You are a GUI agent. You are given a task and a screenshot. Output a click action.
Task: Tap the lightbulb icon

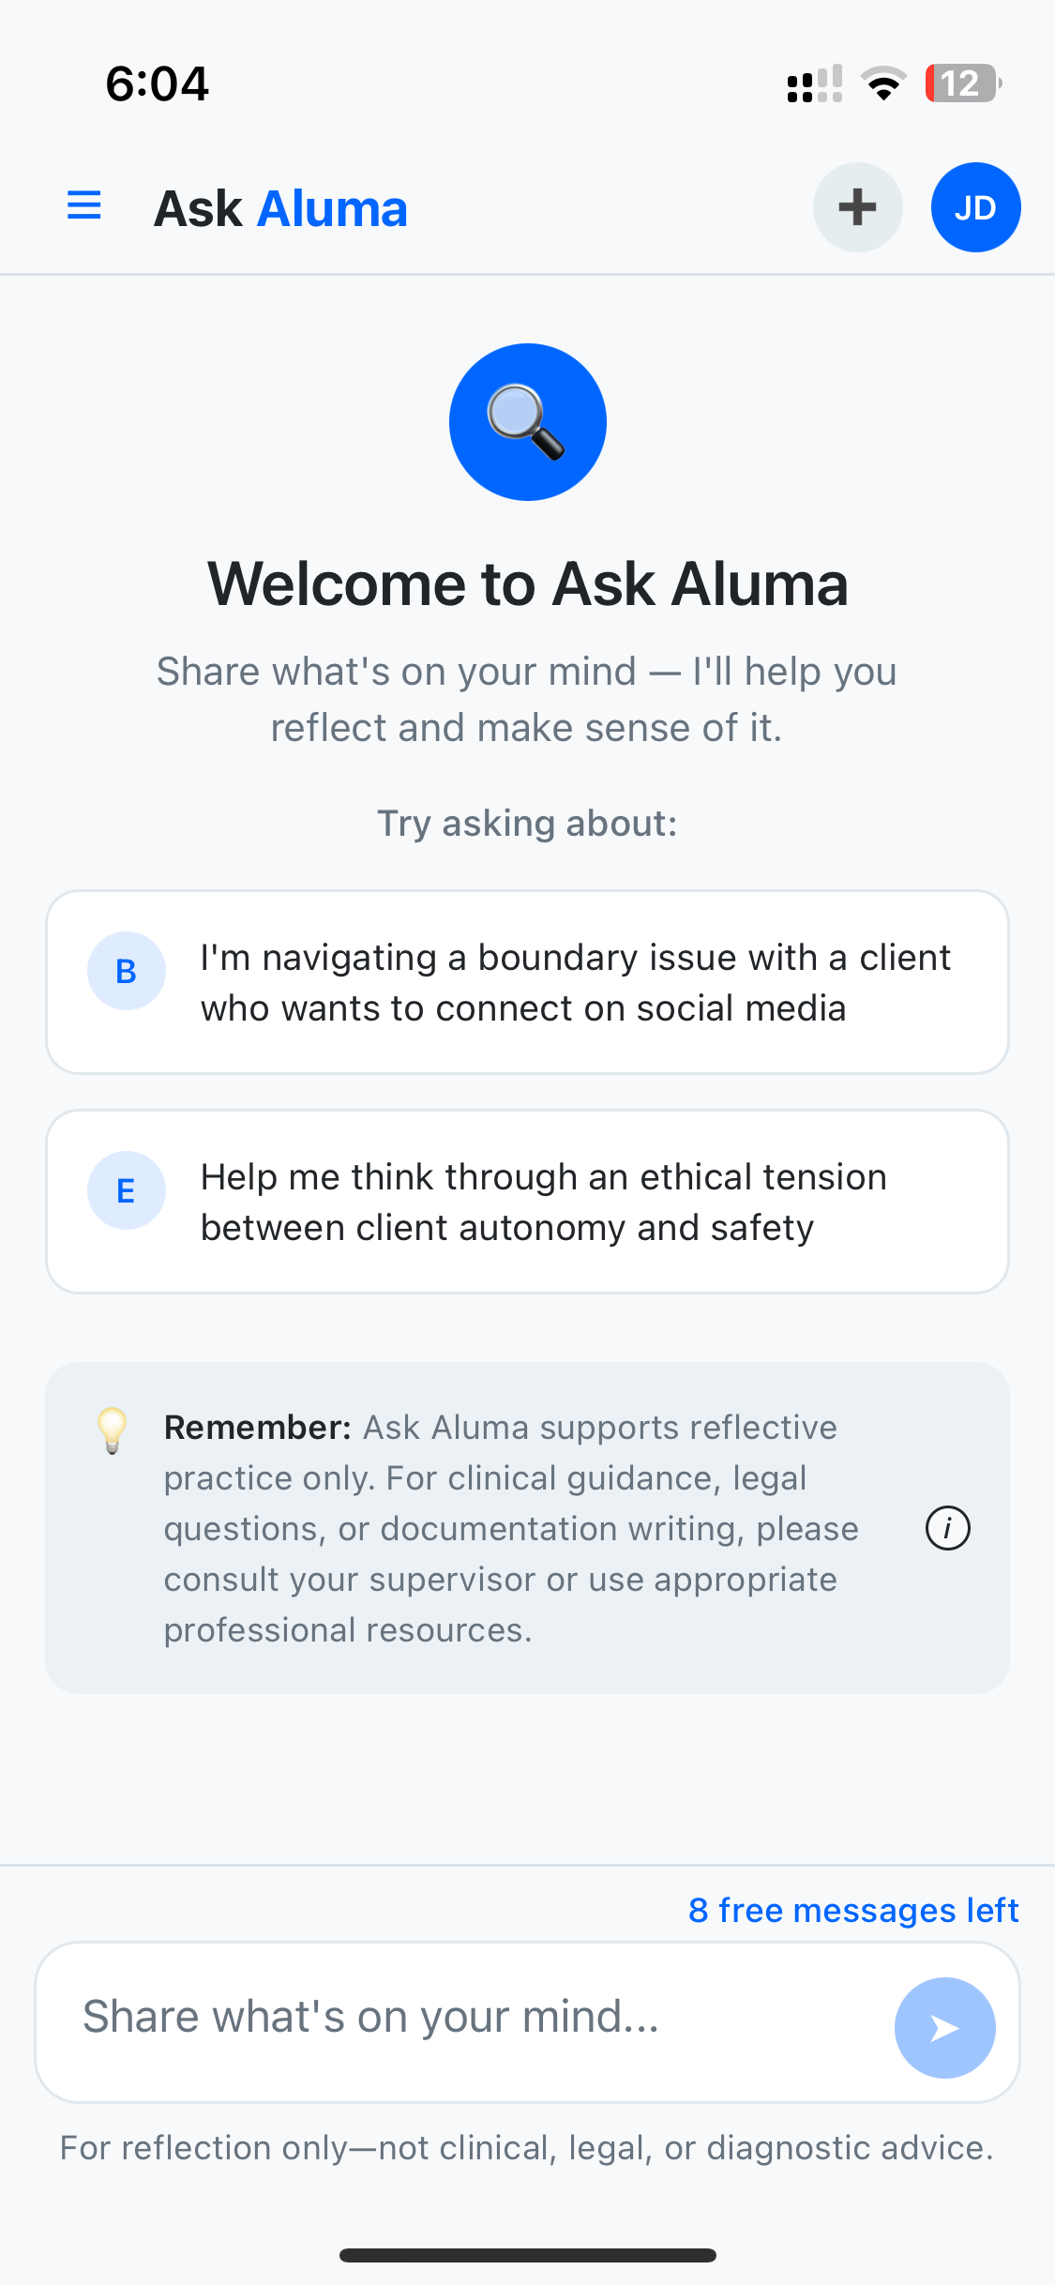coord(113,1430)
